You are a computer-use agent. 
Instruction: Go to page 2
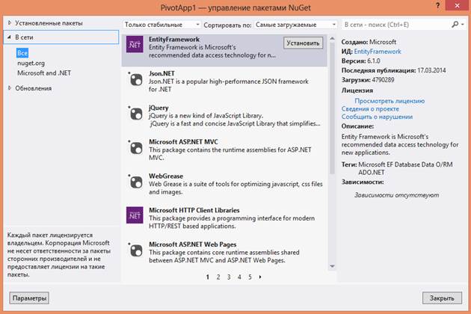point(218,277)
